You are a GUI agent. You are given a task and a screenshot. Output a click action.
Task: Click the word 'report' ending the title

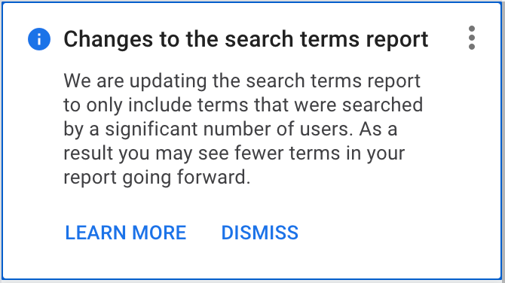point(397,41)
